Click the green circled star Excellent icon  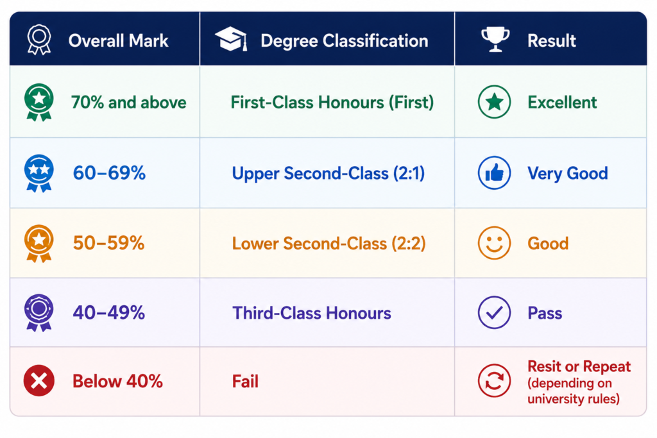coord(495,102)
